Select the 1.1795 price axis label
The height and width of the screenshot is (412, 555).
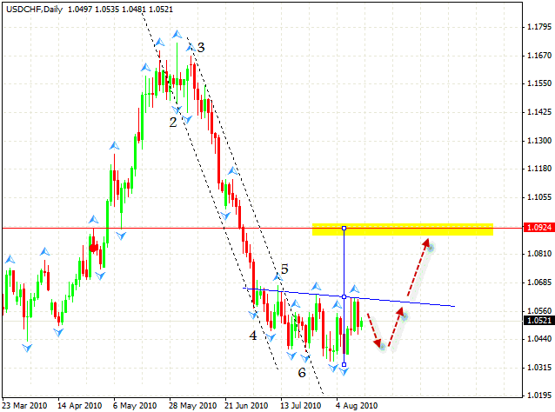pyautogui.click(x=539, y=27)
